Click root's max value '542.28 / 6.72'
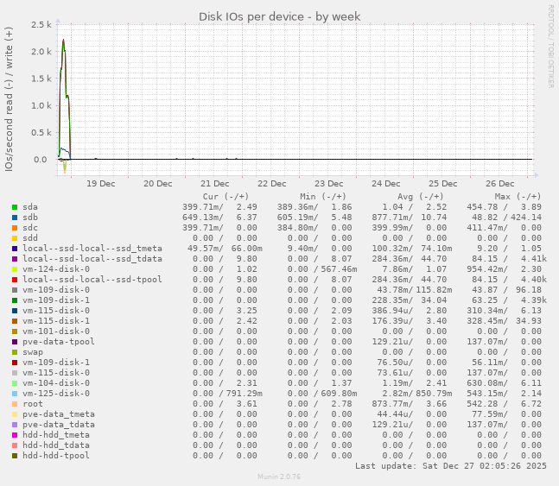 [x=504, y=404]
